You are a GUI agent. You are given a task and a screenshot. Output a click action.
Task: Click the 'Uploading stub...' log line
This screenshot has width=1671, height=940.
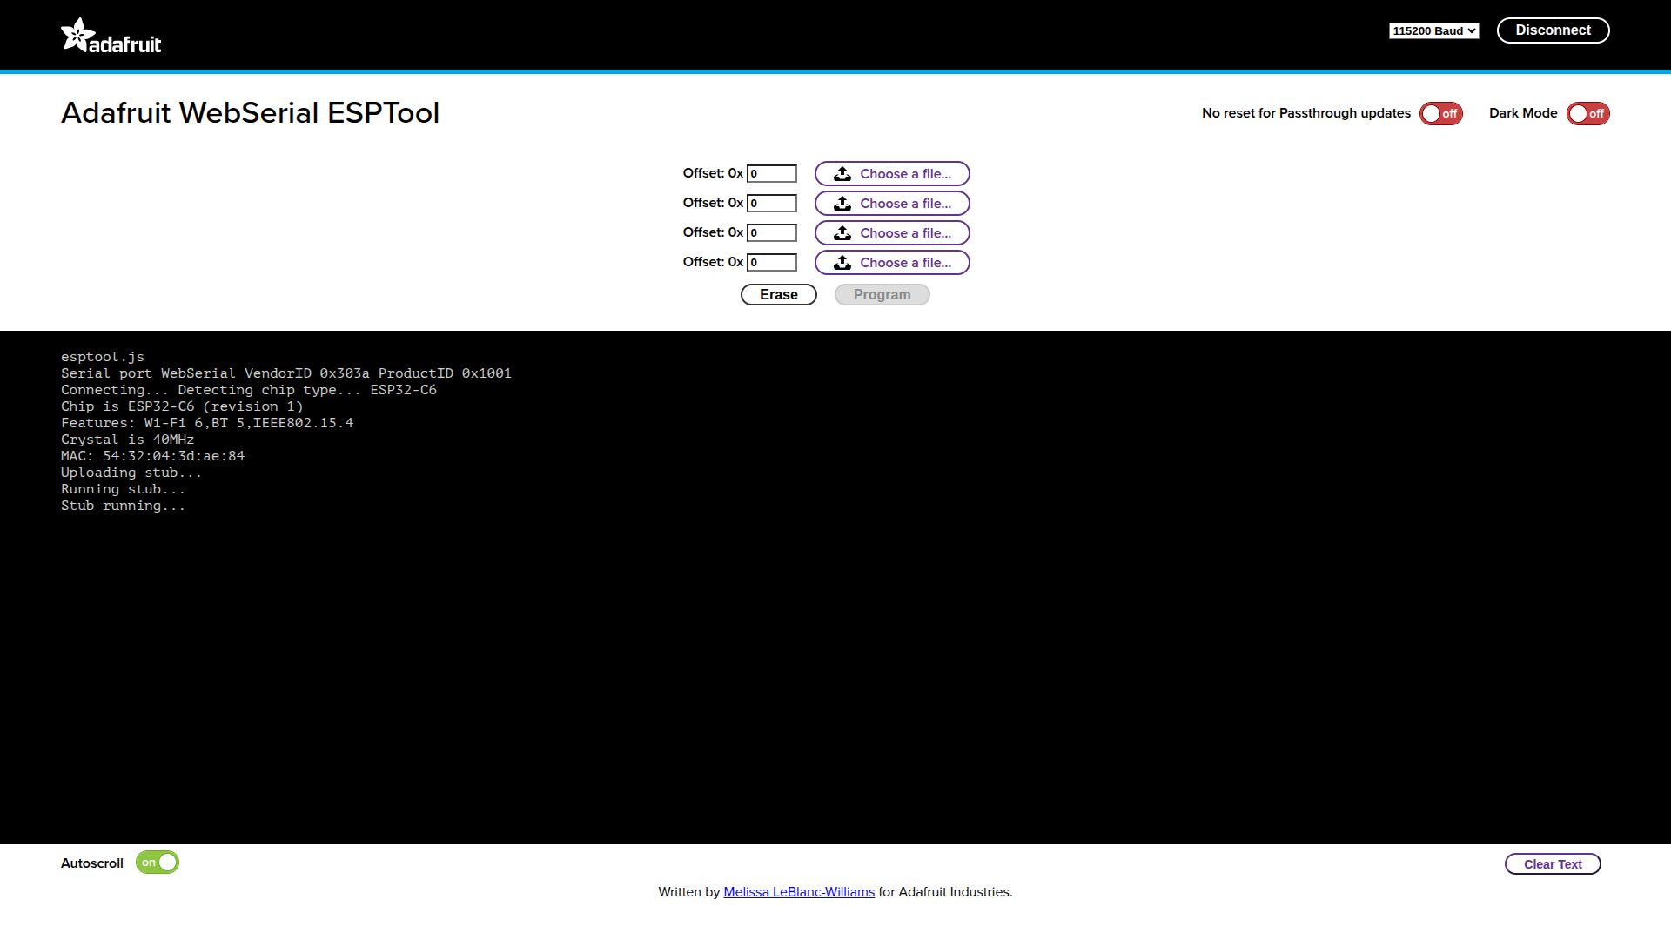coord(131,473)
